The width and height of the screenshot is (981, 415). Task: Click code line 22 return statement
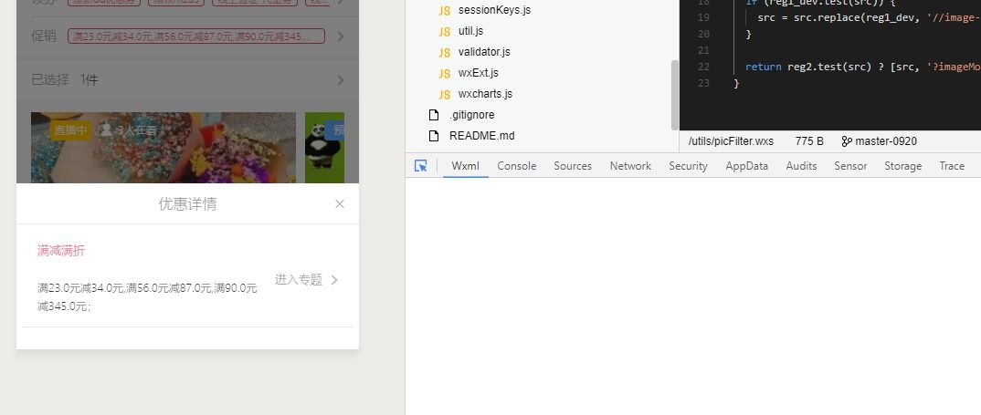click(863, 67)
